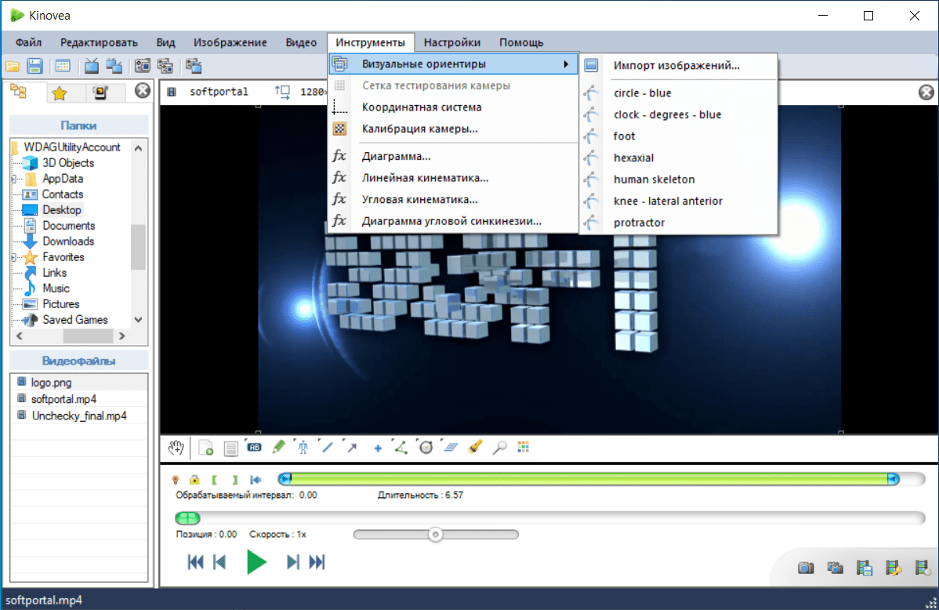This screenshot has height=610, width=939.
Task: Open the Настройки menu
Action: [x=451, y=42]
